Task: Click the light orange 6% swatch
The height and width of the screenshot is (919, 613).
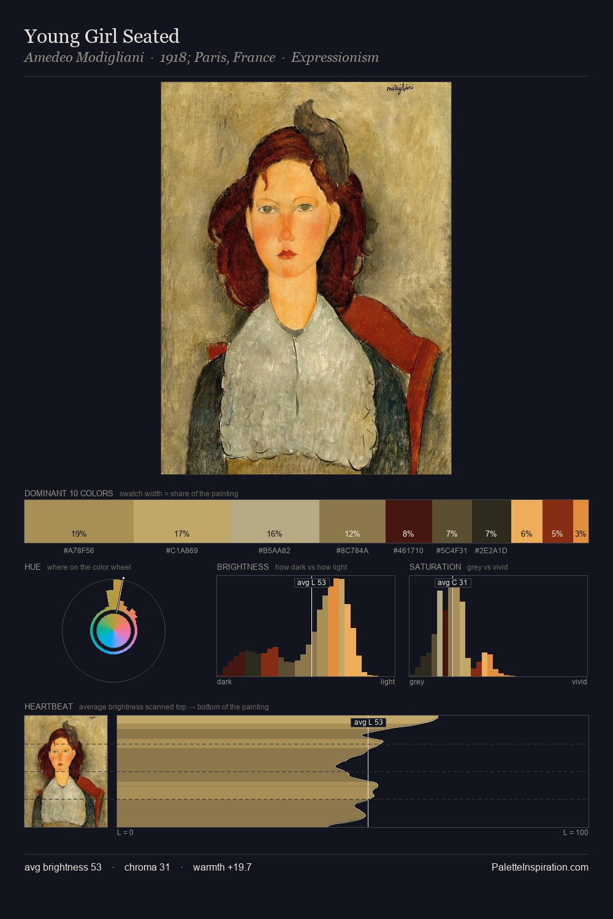Action: coord(527,521)
